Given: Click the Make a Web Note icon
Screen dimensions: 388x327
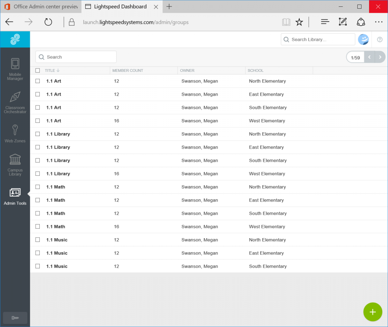Looking at the screenshot, I should (x=343, y=22).
